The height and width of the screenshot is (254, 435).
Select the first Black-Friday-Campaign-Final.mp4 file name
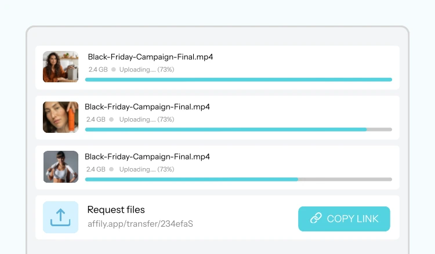[x=150, y=57]
